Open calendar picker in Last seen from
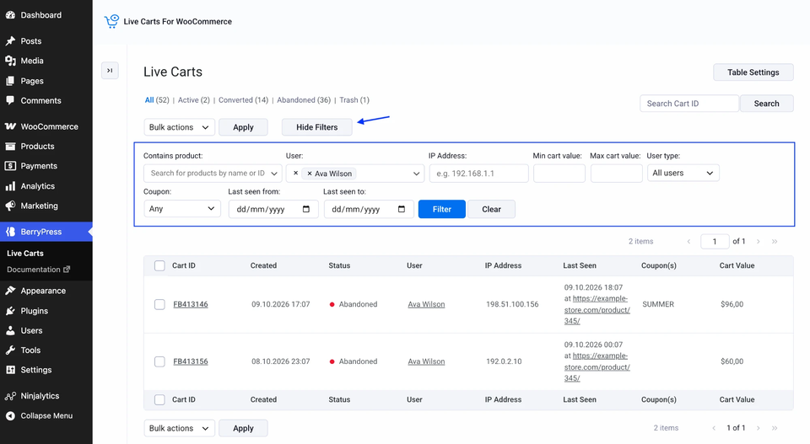The height and width of the screenshot is (444, 810). click(x=306, y=209)
